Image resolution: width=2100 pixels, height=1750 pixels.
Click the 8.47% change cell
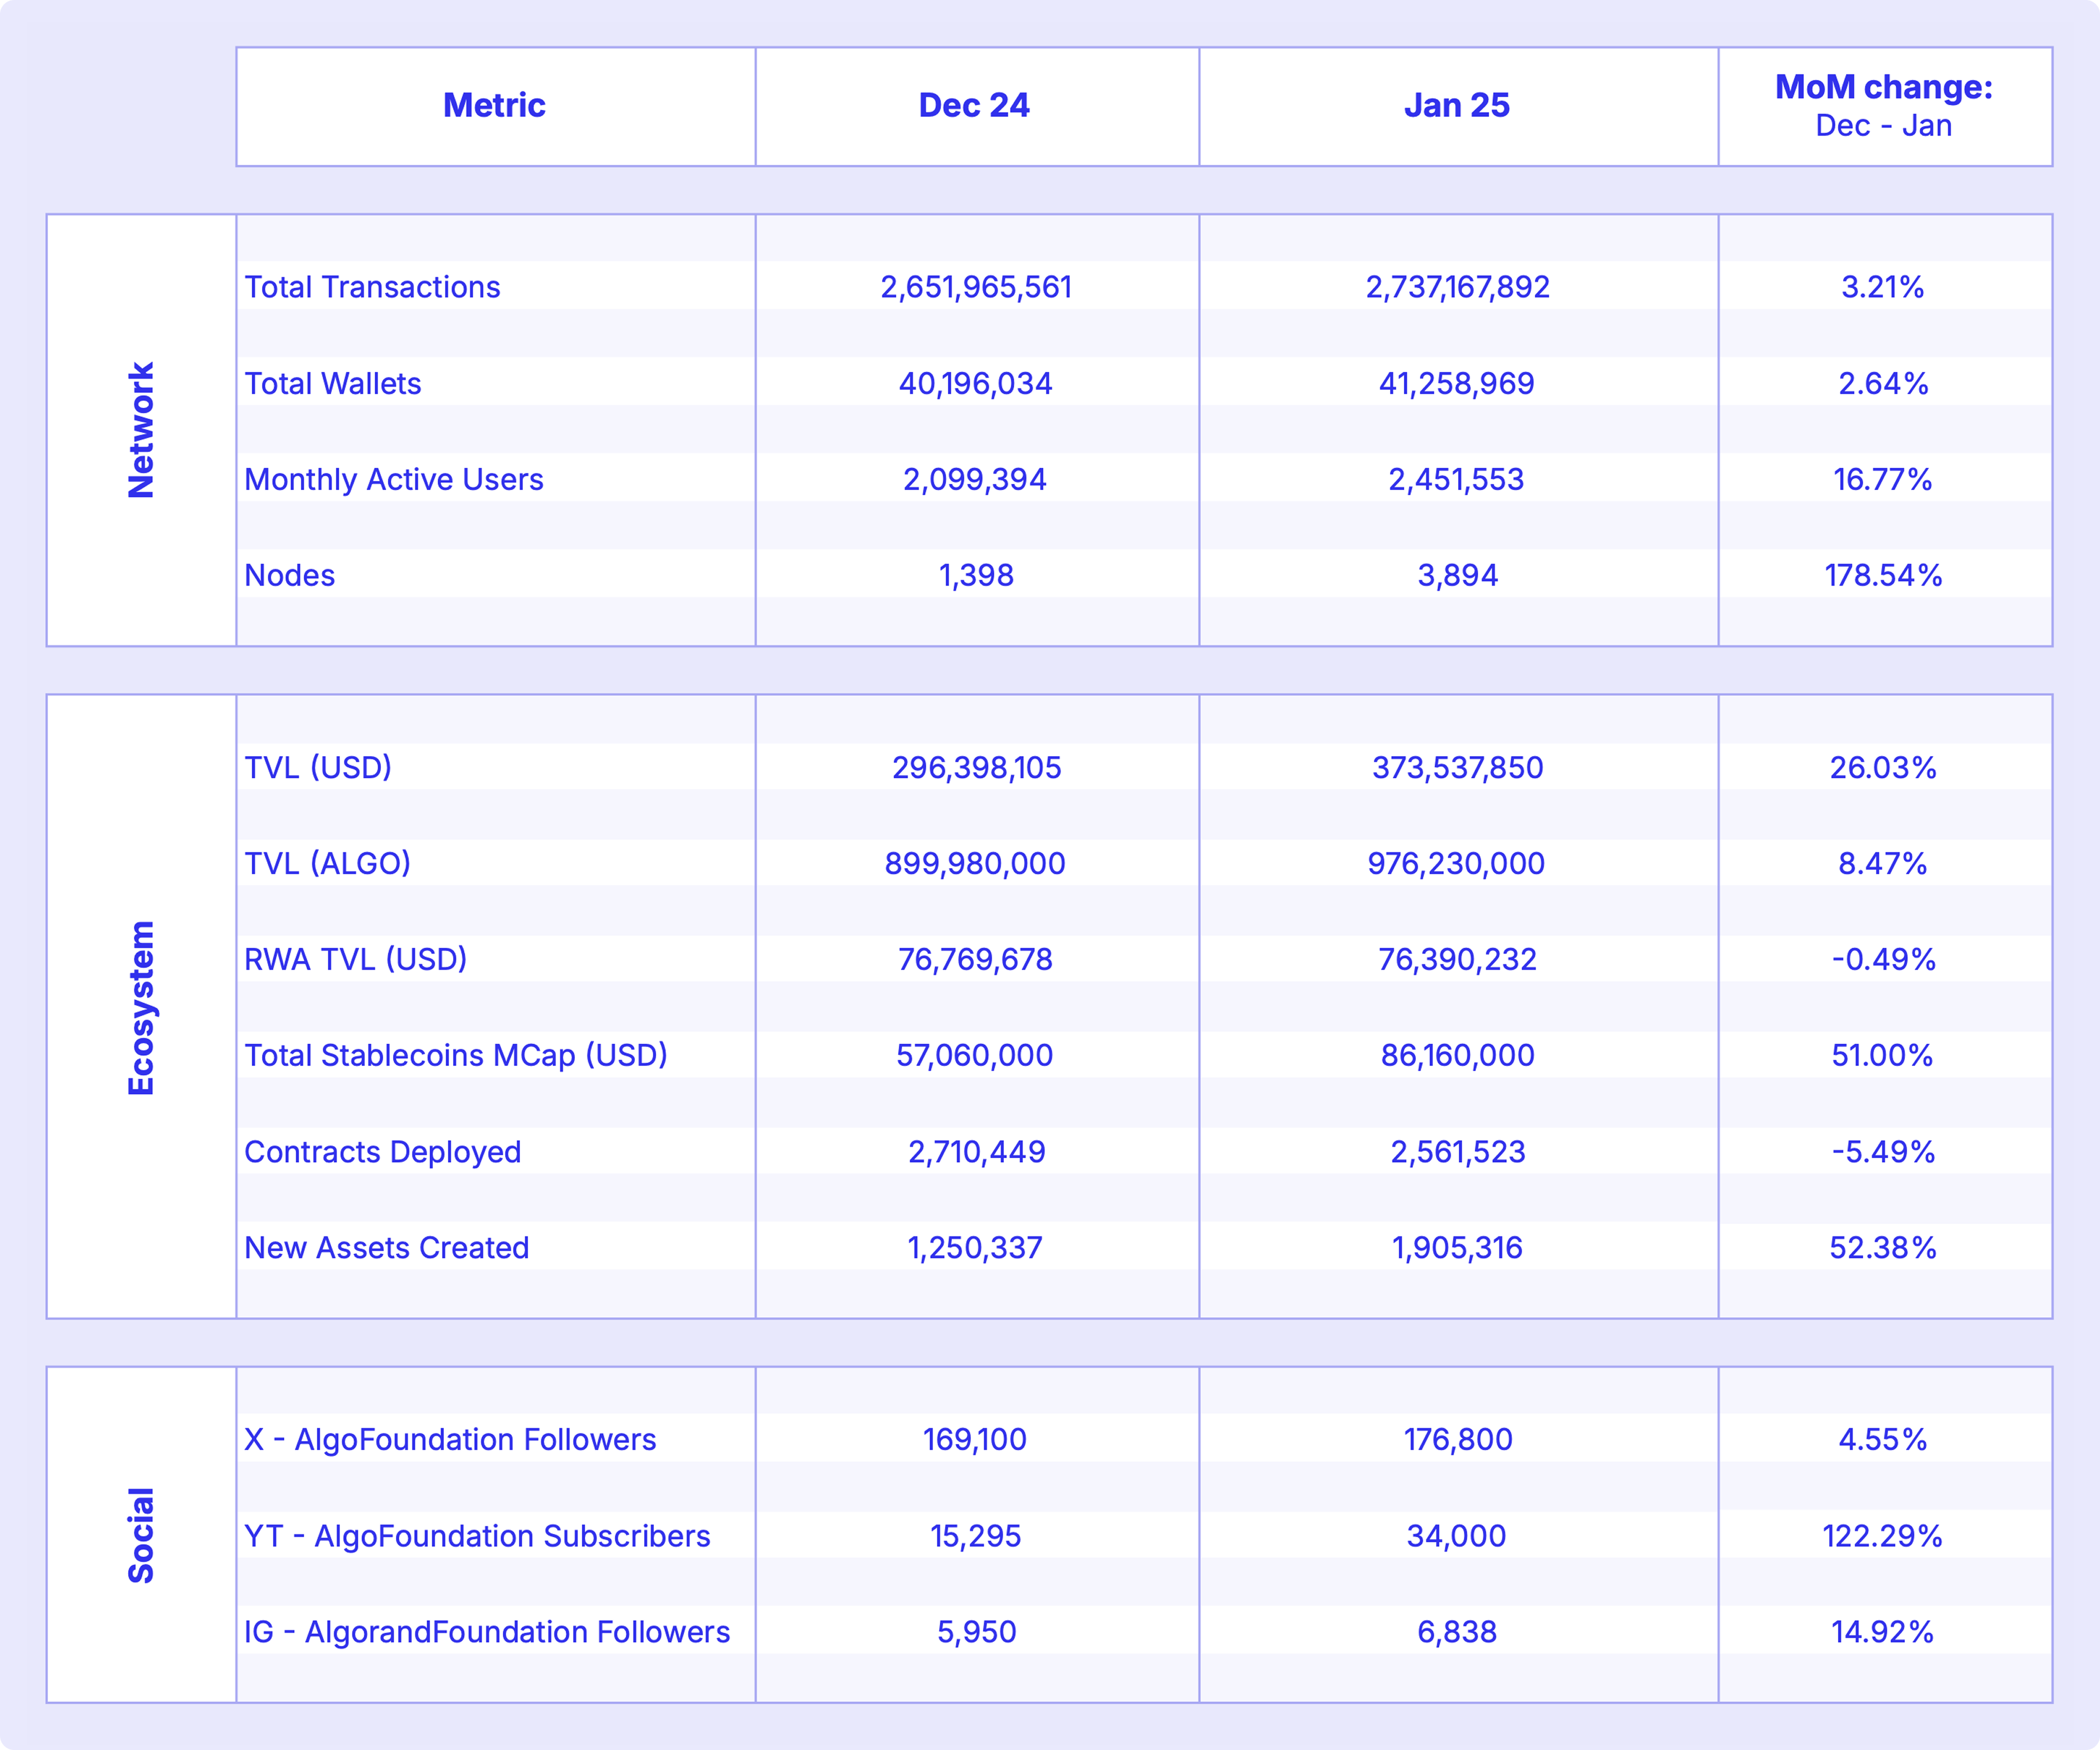pyautogui.click(x=1883, y=863)
